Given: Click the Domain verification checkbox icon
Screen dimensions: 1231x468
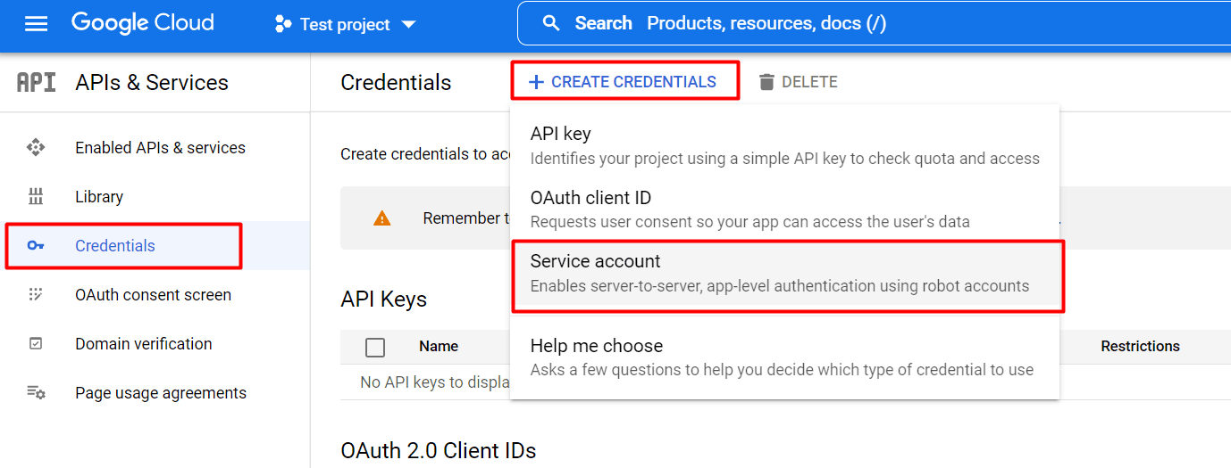Looking at the screenshot, I should (x=36, y=344).
